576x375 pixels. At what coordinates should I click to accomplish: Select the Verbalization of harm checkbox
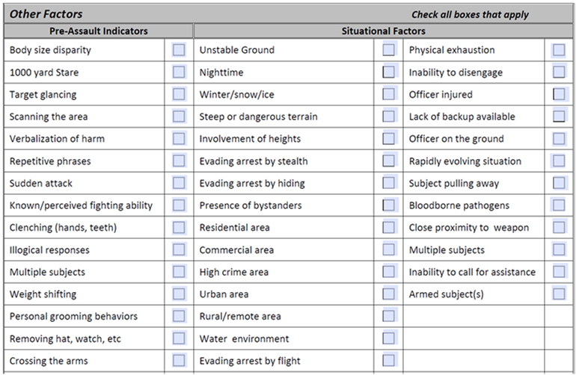click(x=179, y=139)
